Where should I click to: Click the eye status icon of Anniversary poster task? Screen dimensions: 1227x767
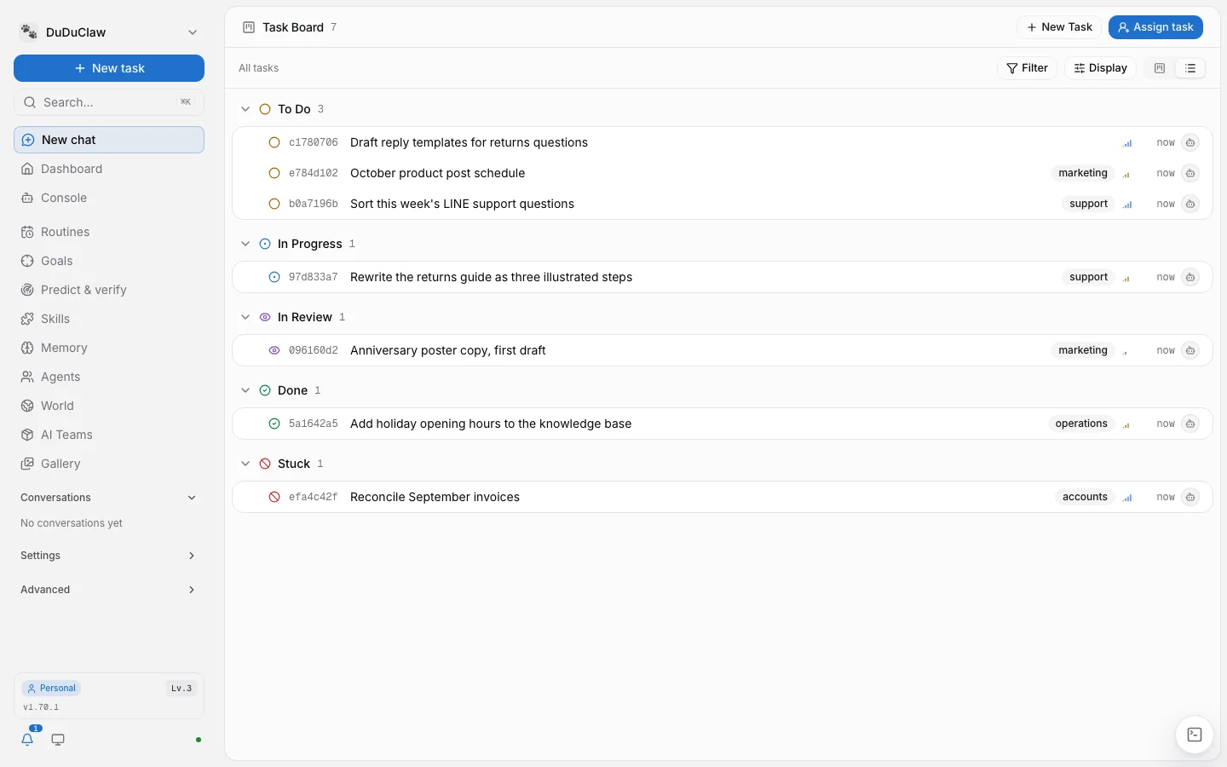(x=274, y=350)
